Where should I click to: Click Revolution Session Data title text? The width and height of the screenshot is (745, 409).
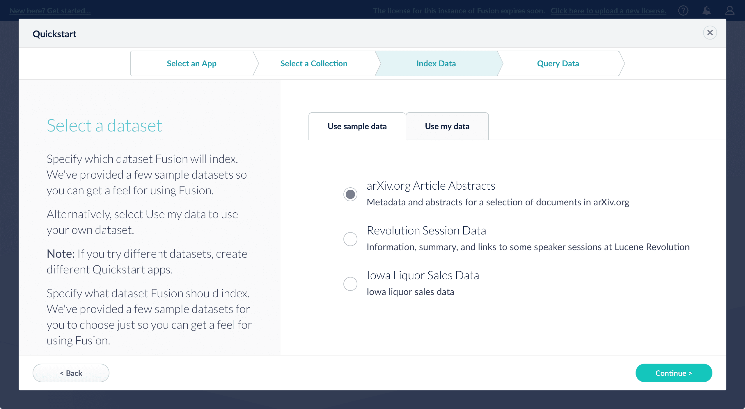(x=426, y=230)
